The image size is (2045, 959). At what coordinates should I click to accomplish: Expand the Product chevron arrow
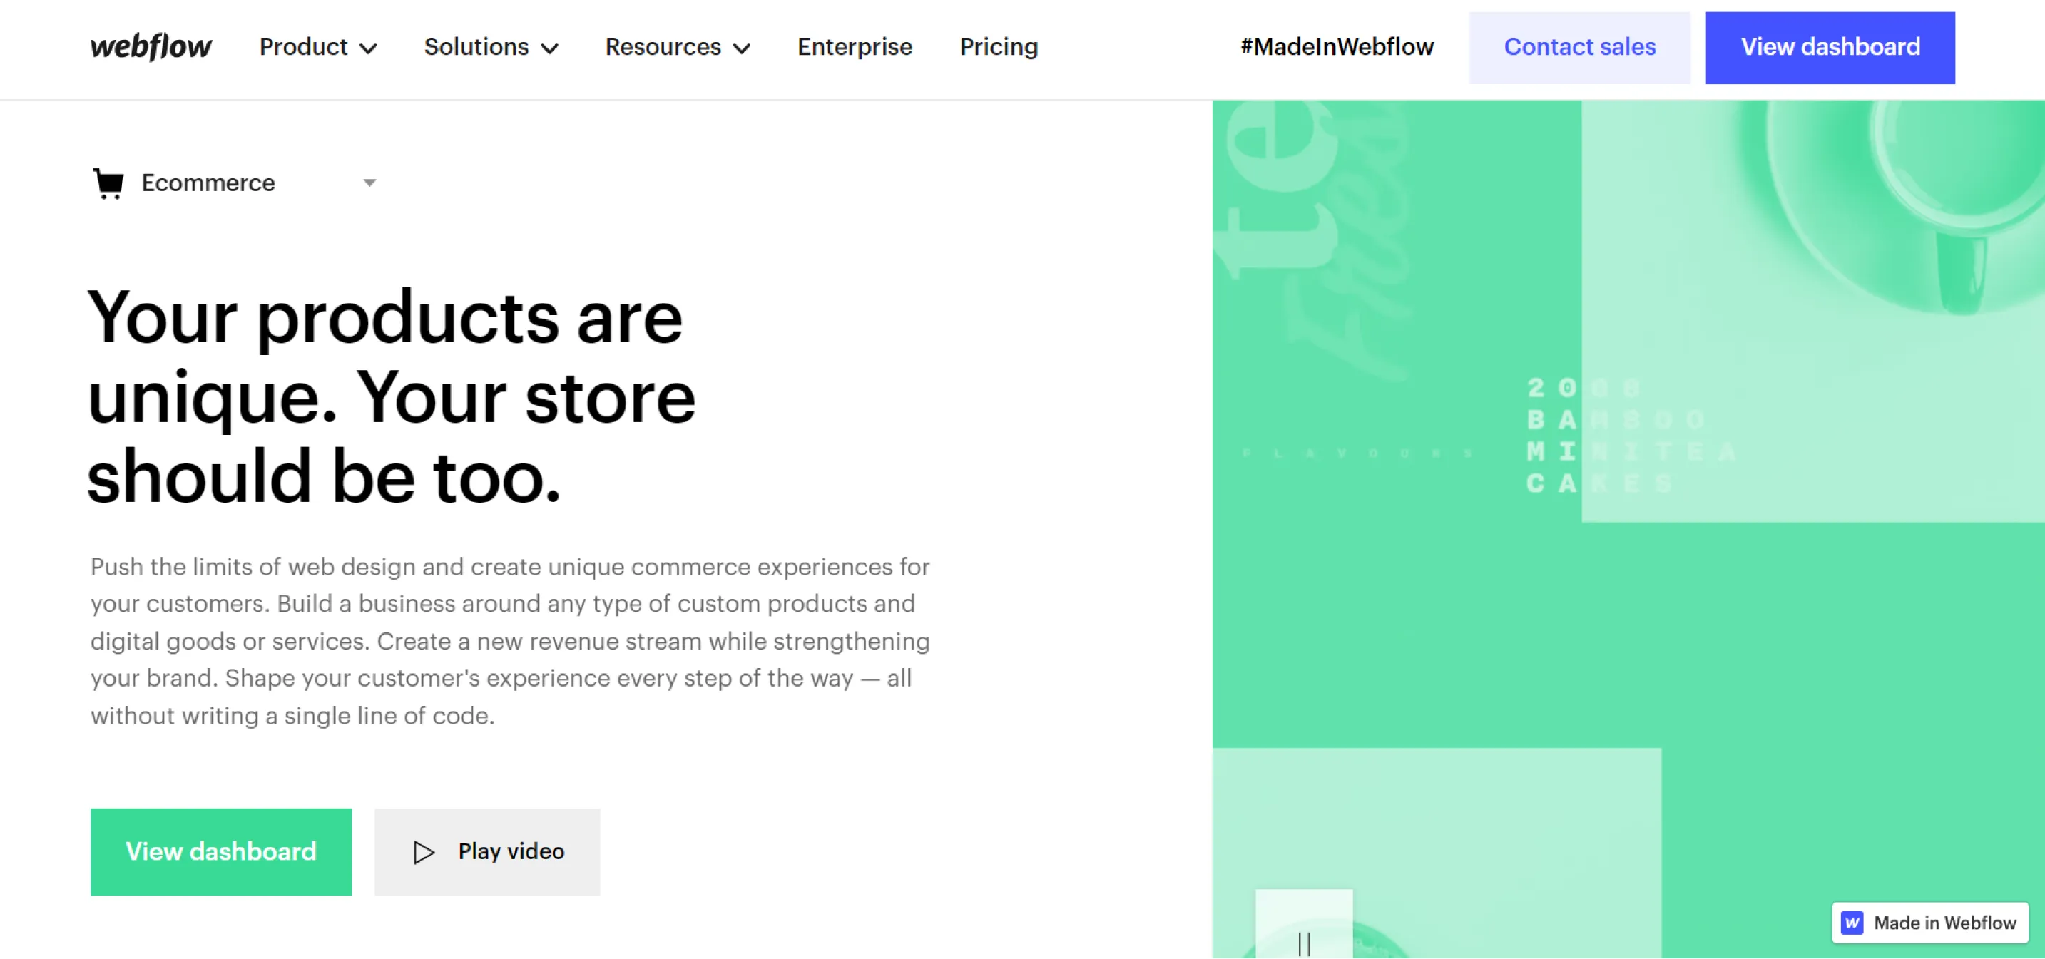[367, 49]
